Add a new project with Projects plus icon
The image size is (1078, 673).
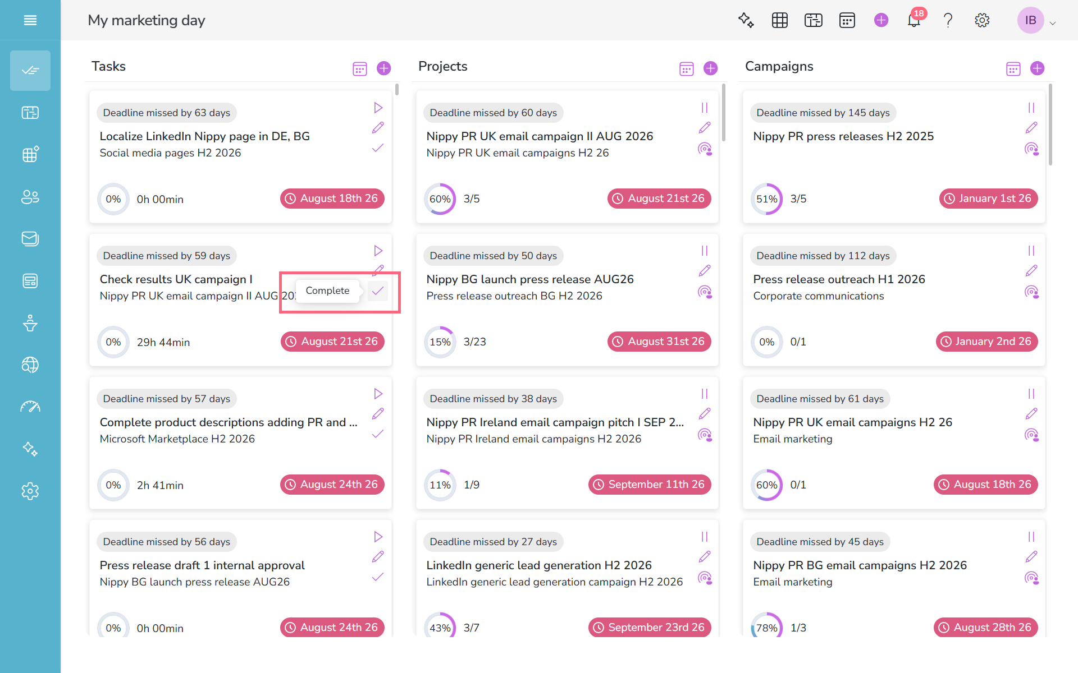[x=711, y=68]
